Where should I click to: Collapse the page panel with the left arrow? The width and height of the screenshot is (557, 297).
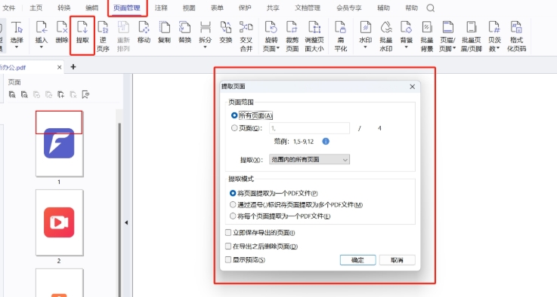coord(126,222)
